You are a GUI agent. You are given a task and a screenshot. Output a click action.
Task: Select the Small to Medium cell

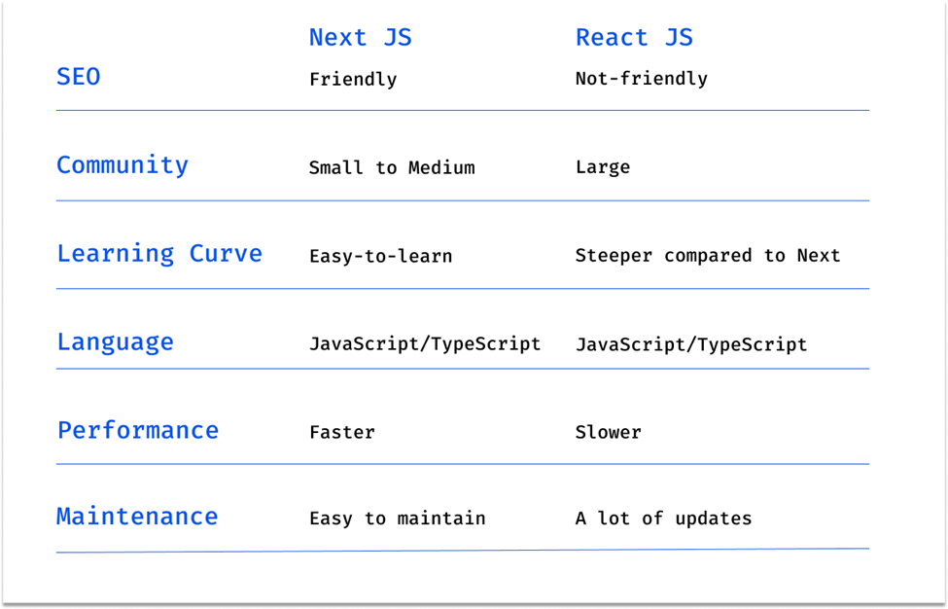pyautogui.click(x=392, y=167)
